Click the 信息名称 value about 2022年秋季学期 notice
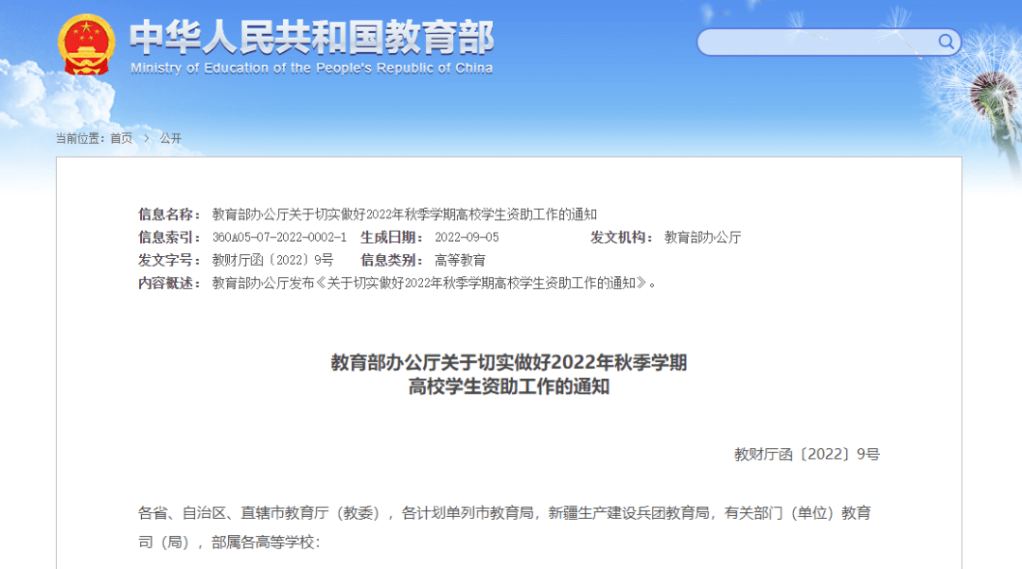Image resolution: width=1022 pixels, height=569 pixels. tap(405, 215)
